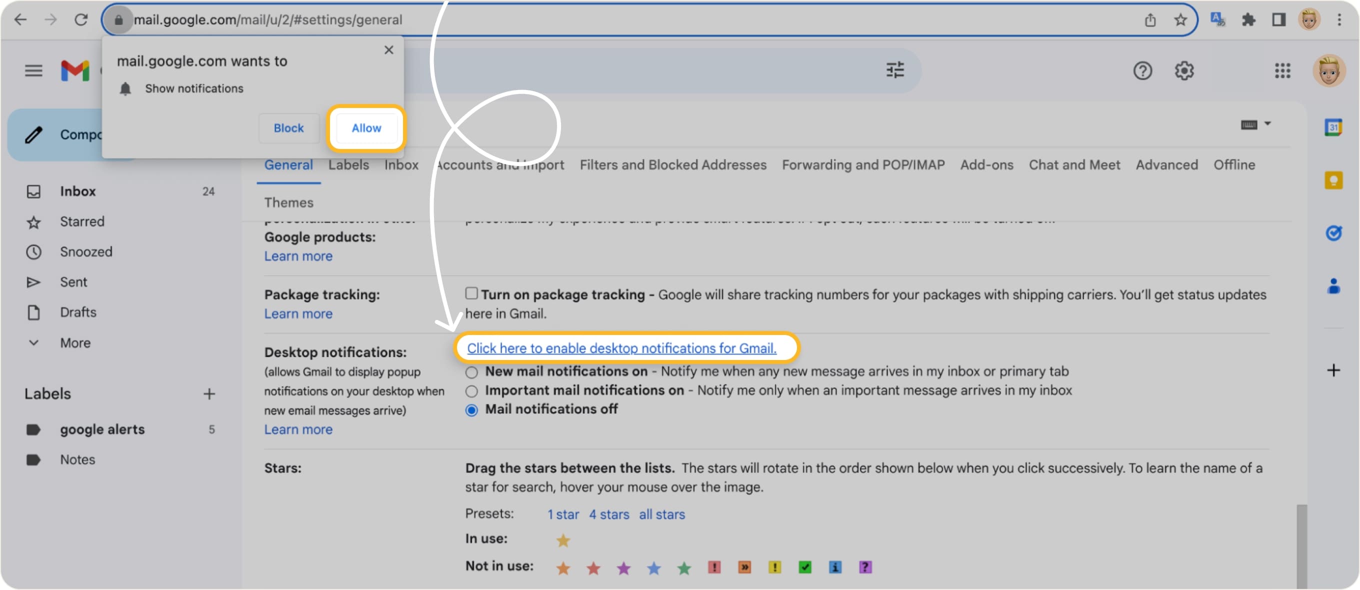This screenshot has height=590, width=1360.
Task: Select New mail notifications on
Action: (x=470, y=371)
